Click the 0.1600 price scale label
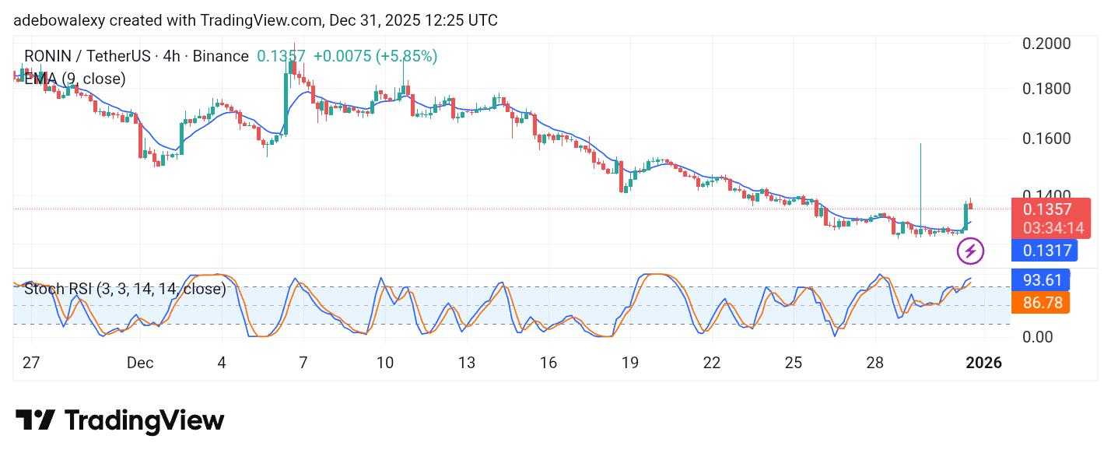 point(1045,139)
